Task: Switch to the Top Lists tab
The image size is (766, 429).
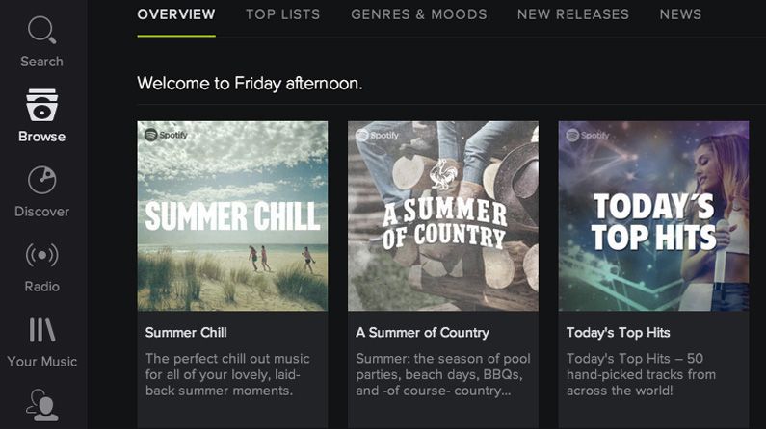Action: (x=282, y=14)
